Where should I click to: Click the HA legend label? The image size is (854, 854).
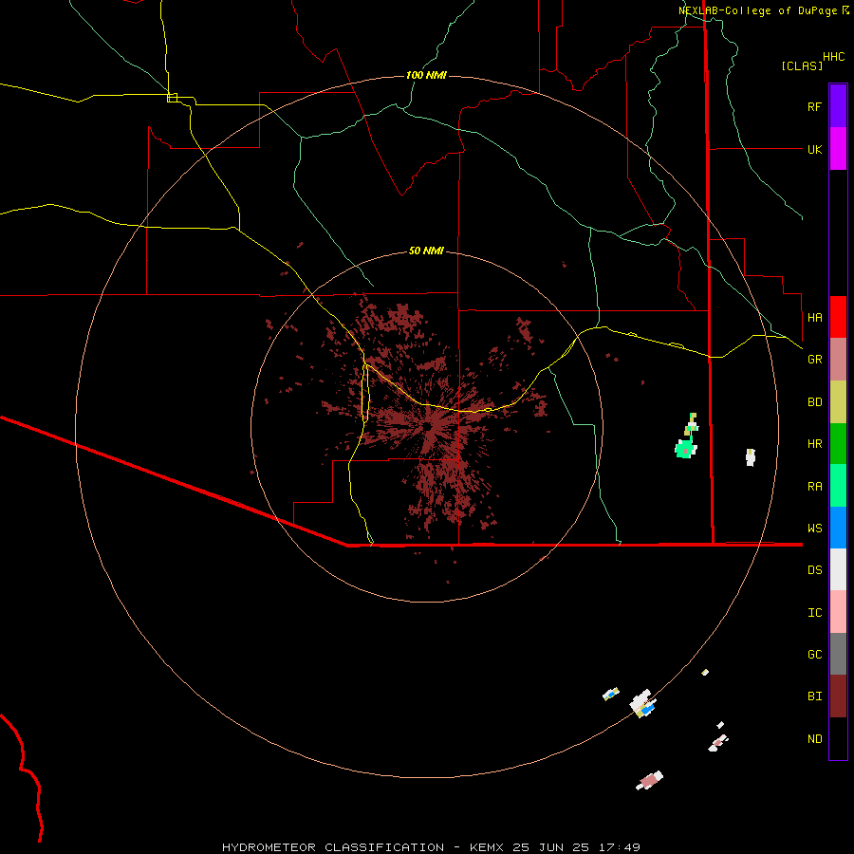pyautogui.click(x=814, y=317)
